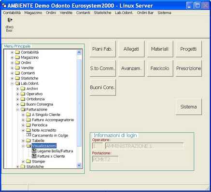Expand the Ortodonzia tree node

click(17, 99)
